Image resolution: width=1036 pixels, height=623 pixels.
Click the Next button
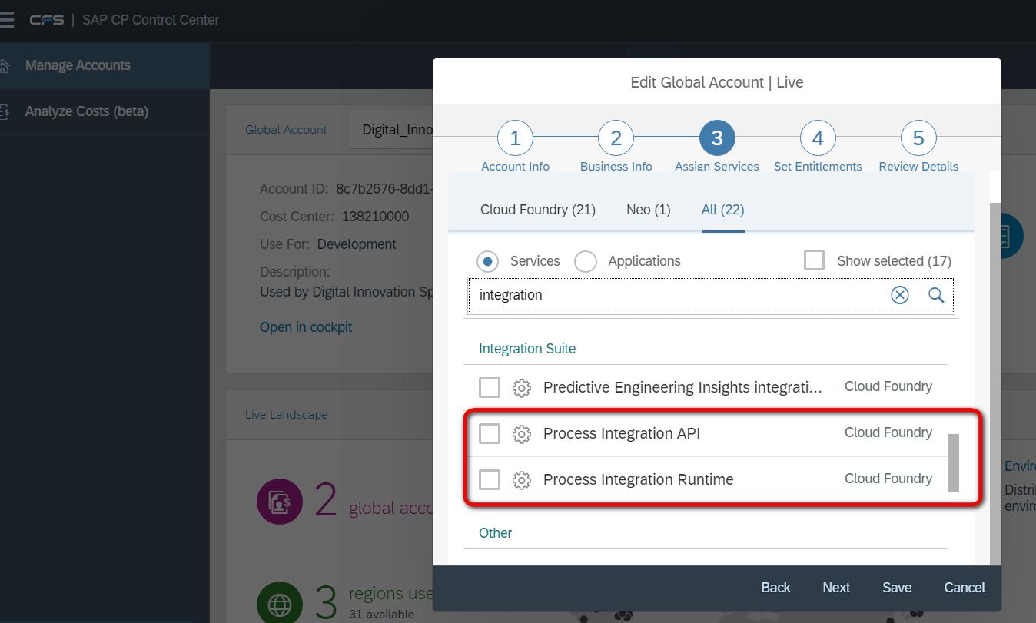coord(835,588)
